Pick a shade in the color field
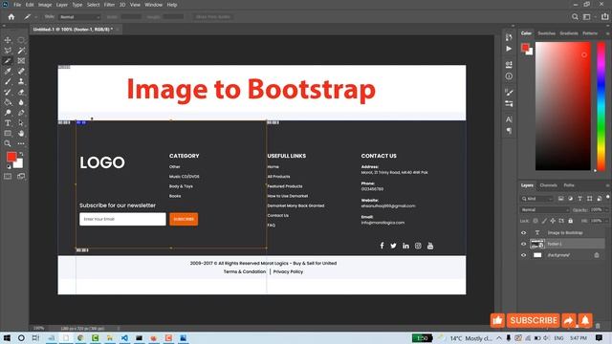This screenshot has width=612, height=344. coord(563,106)
